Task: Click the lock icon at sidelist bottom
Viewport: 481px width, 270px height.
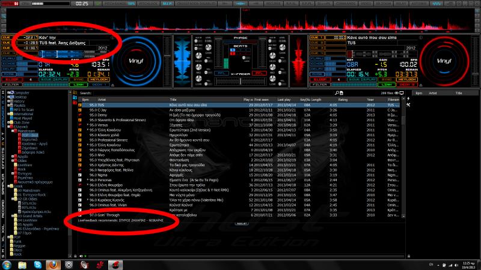Action: 409,256
